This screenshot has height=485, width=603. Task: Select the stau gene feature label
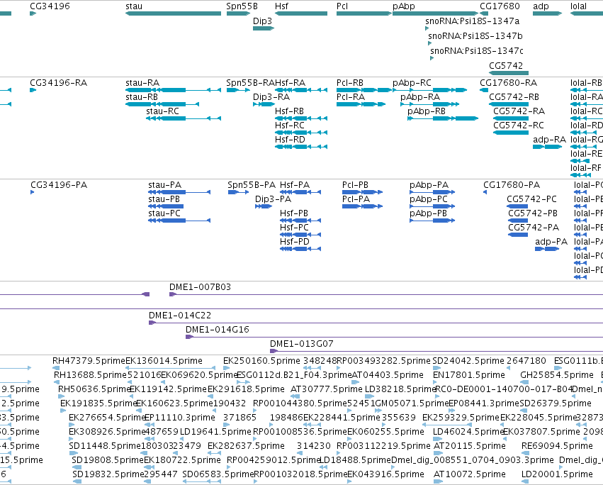(x=134, y=6)
